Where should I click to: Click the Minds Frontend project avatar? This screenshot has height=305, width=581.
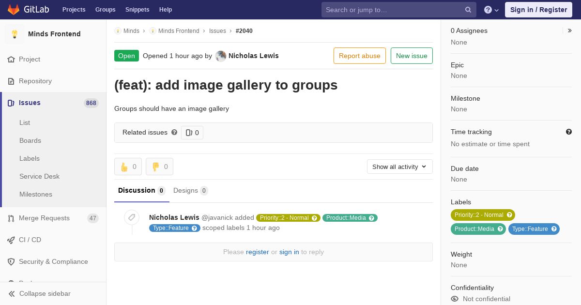pos(15,34)
